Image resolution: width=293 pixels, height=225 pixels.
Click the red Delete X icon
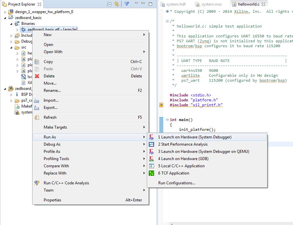[x=37, y=76]
